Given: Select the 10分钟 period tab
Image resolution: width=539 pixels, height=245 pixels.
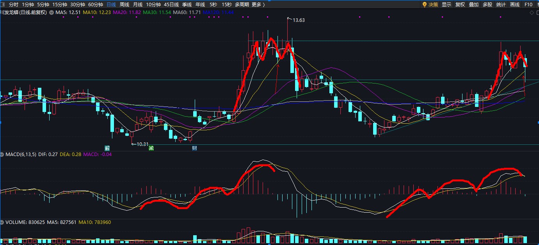Looking at the screenshot, I should pyautogui.click(x=153, y=5).
